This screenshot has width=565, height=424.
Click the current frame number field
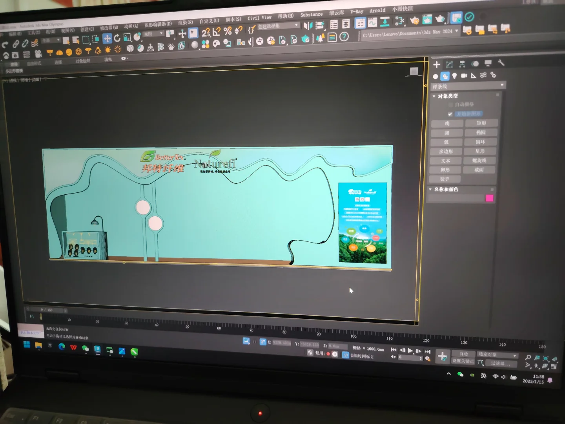[x=410, y=358]
